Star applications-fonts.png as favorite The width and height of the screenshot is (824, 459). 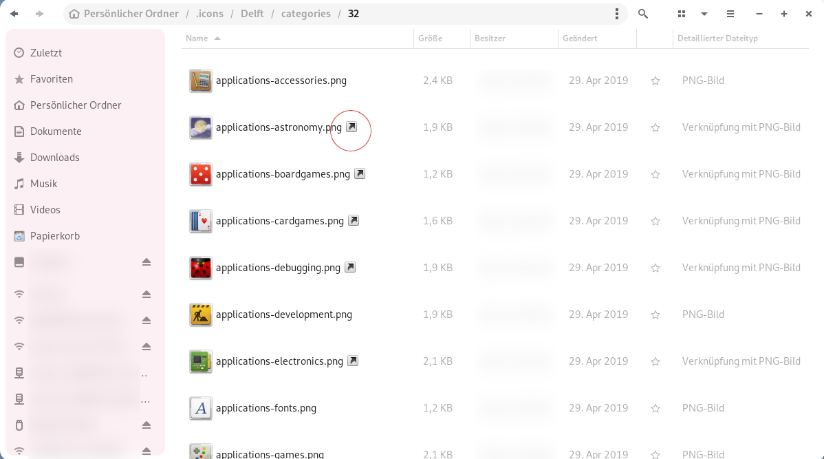click(x=655, y=408)
